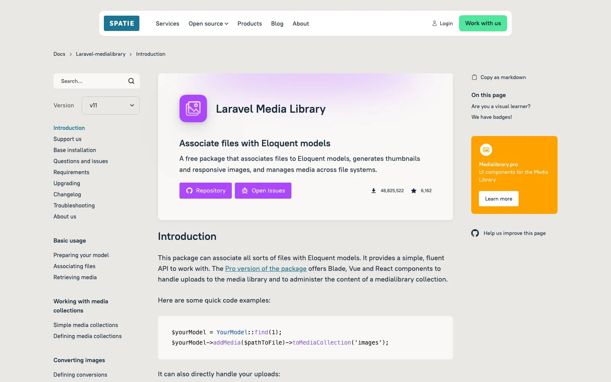Click the Laravel Media Library image icon

click(x=193, y=108)
